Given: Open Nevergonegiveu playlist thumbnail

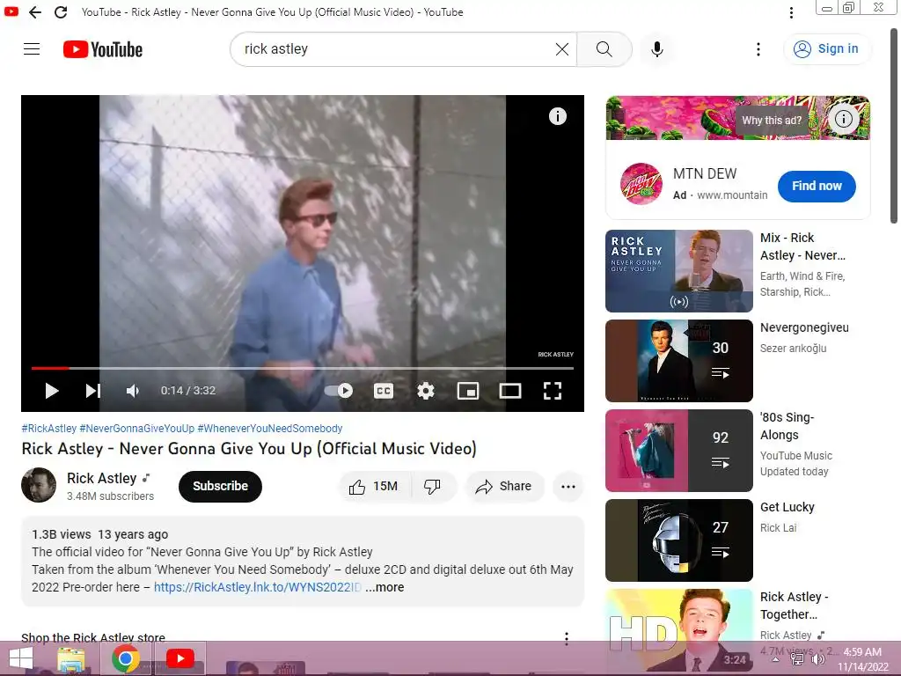Looking at the screenshot, I should click(678, 360).
